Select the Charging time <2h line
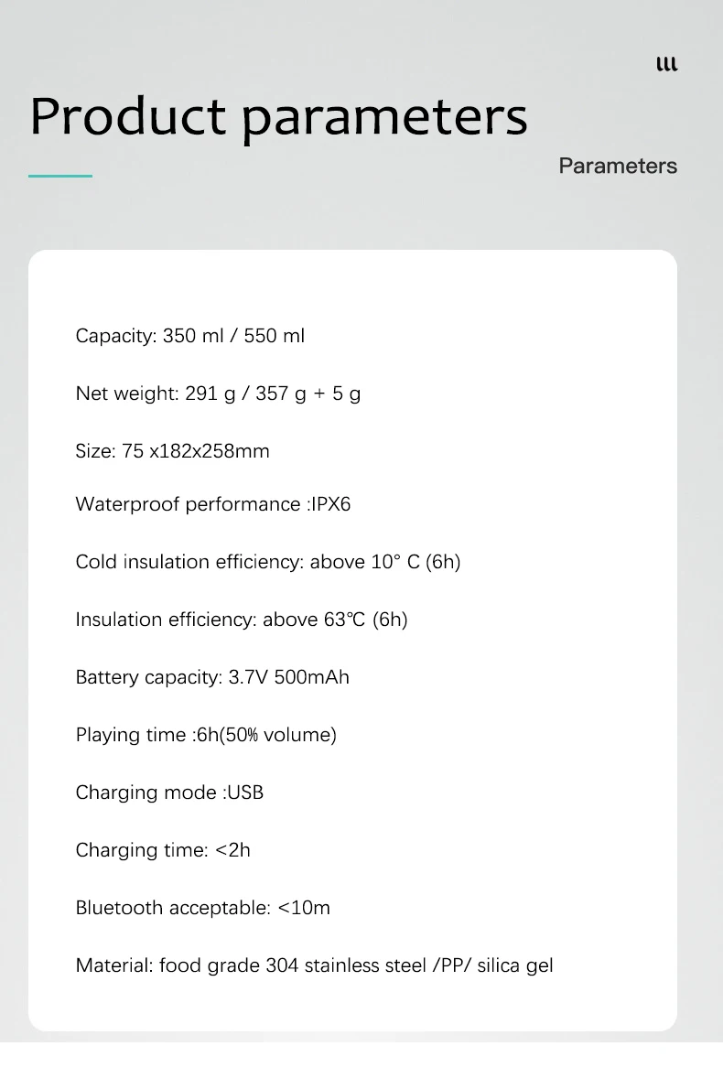723x1089 pixels. pos(163,850)
